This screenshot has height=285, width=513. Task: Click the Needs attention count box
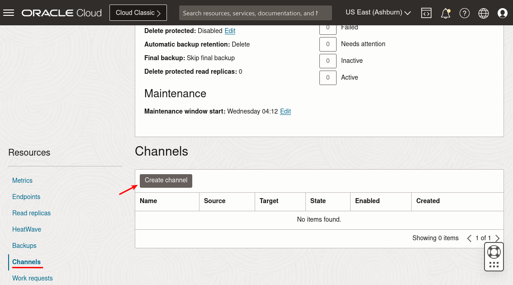tap(328, 44)
